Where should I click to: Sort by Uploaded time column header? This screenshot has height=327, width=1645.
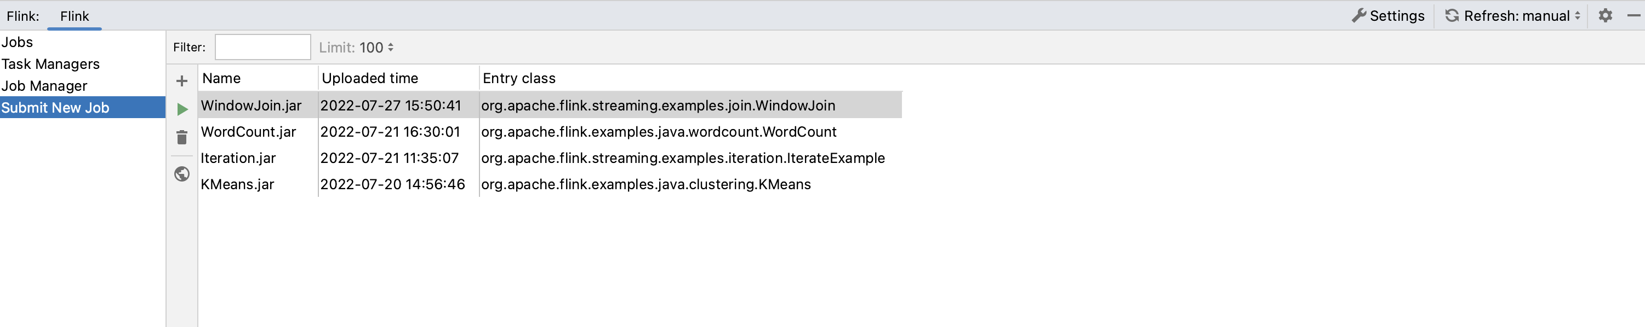[370, 78]
